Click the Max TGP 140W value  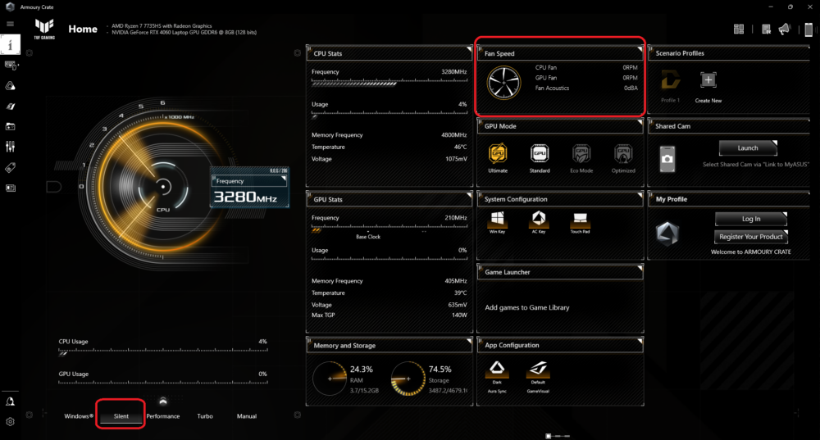[x=459, y=315]
